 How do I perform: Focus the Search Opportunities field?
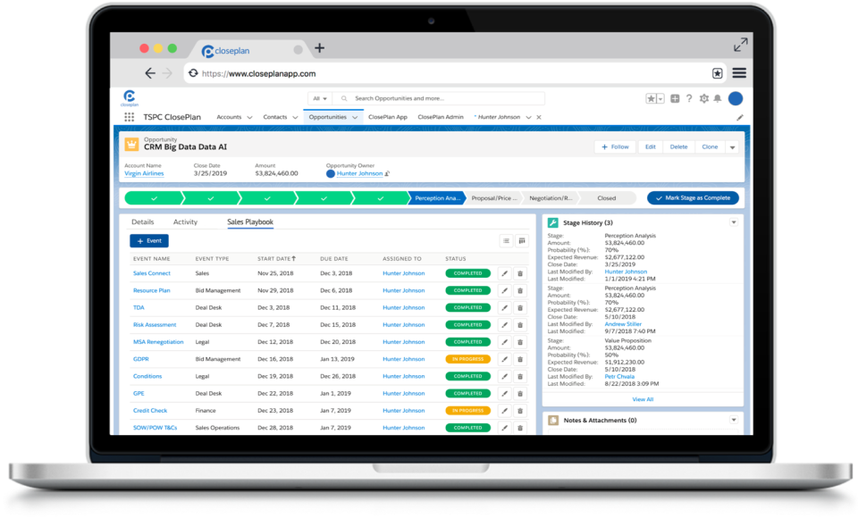439,98
